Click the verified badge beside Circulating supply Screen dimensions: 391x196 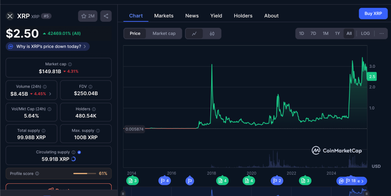point(79,152)
